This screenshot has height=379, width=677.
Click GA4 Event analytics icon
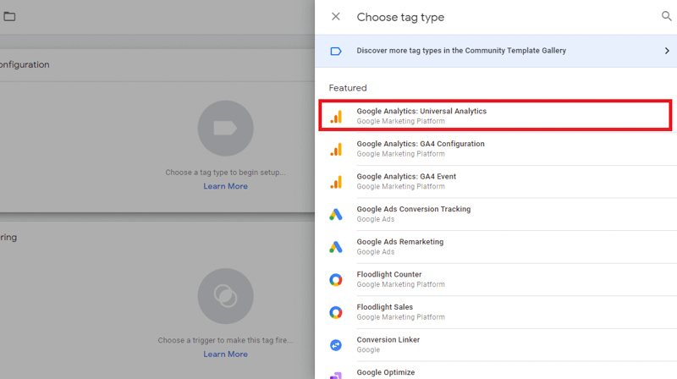[336, 182]
